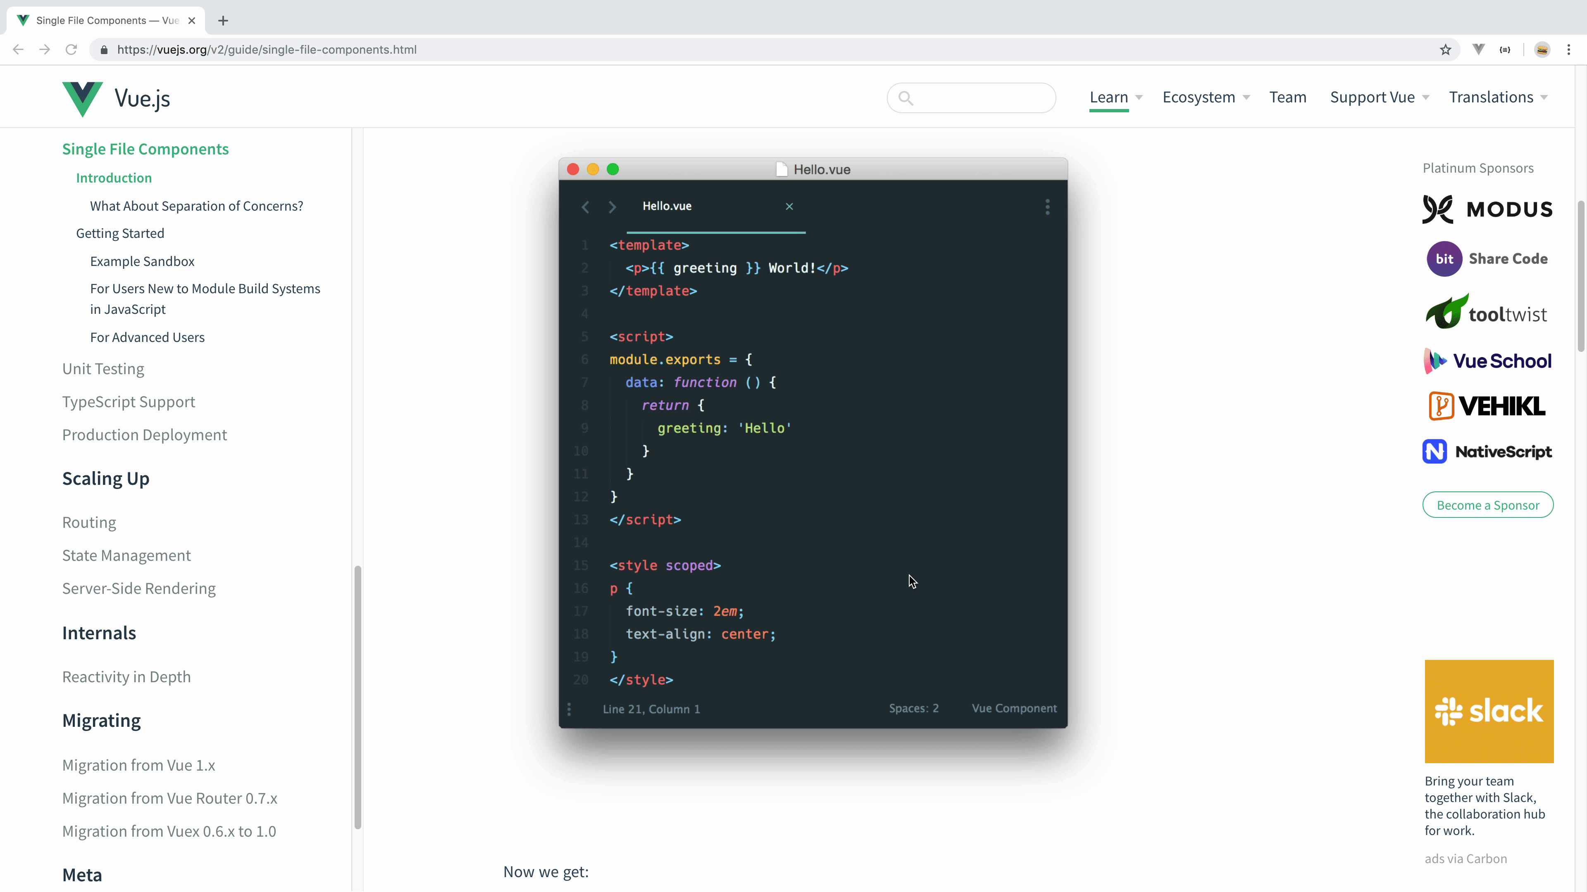
Task: Click the MODUS sponsor logo
Action: tap(1488, 209)
